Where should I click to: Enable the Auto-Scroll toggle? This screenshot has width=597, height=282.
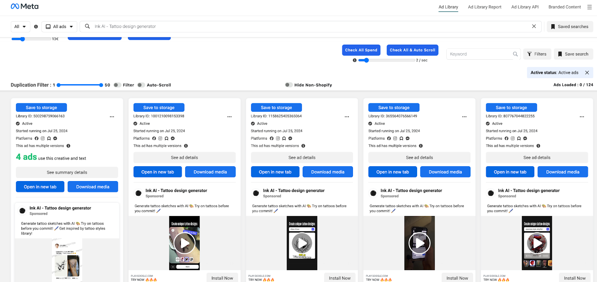tap(141, 85)
